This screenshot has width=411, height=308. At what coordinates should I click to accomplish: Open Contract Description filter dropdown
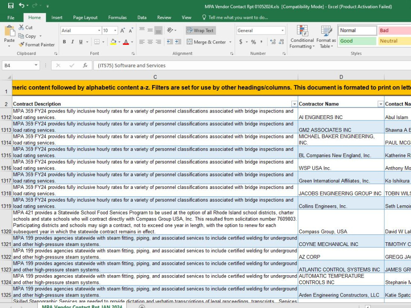coord(294,104)
